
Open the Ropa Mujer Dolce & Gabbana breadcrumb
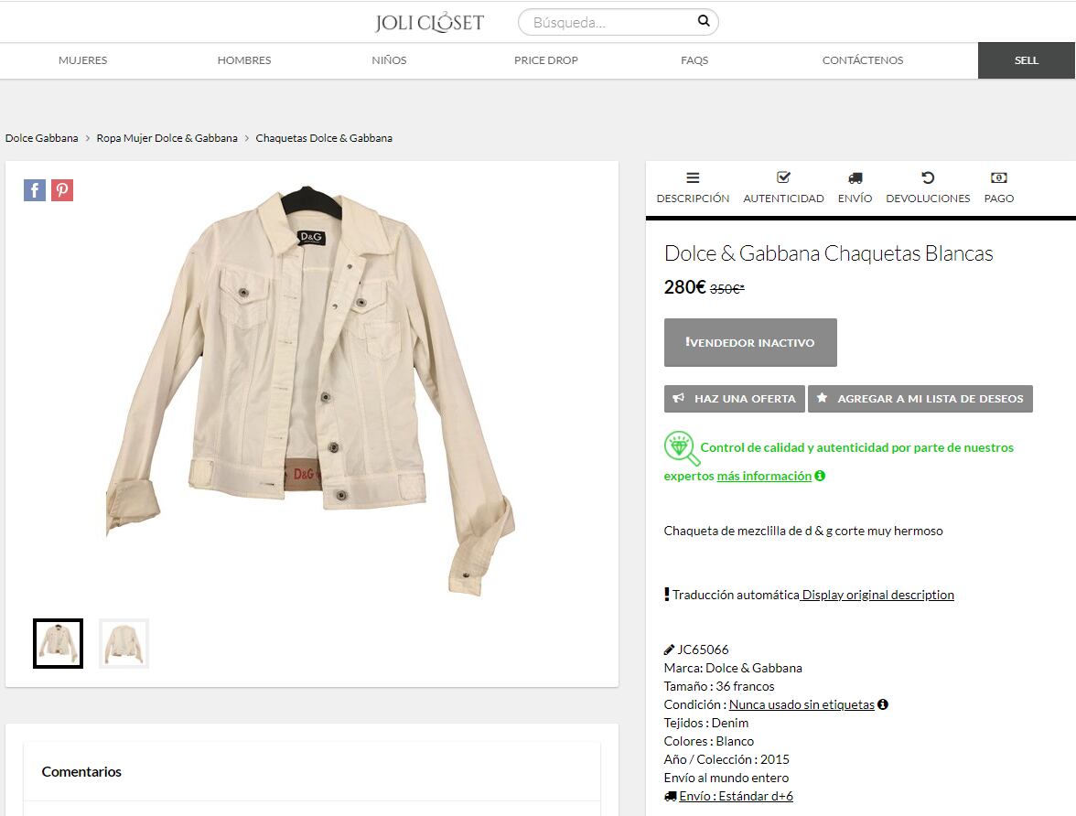(x=167, y=138)
